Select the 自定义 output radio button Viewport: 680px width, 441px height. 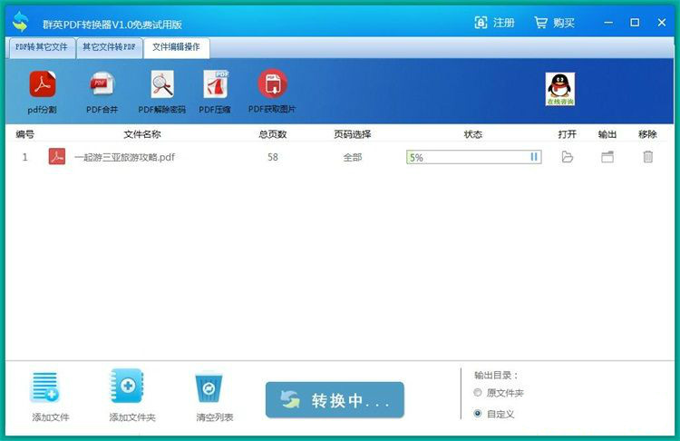pyautogui.click(x=478, y=413)
